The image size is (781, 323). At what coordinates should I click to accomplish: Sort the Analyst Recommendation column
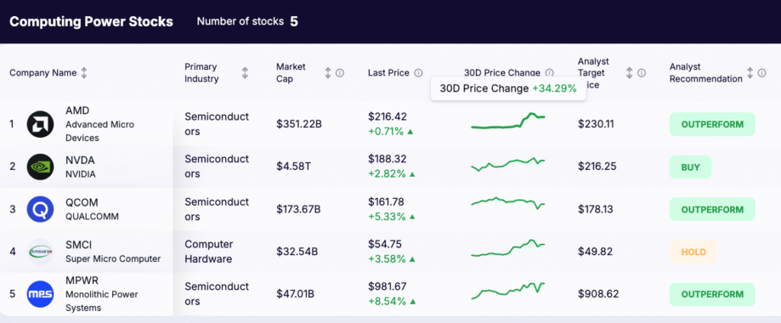[750, 73]
